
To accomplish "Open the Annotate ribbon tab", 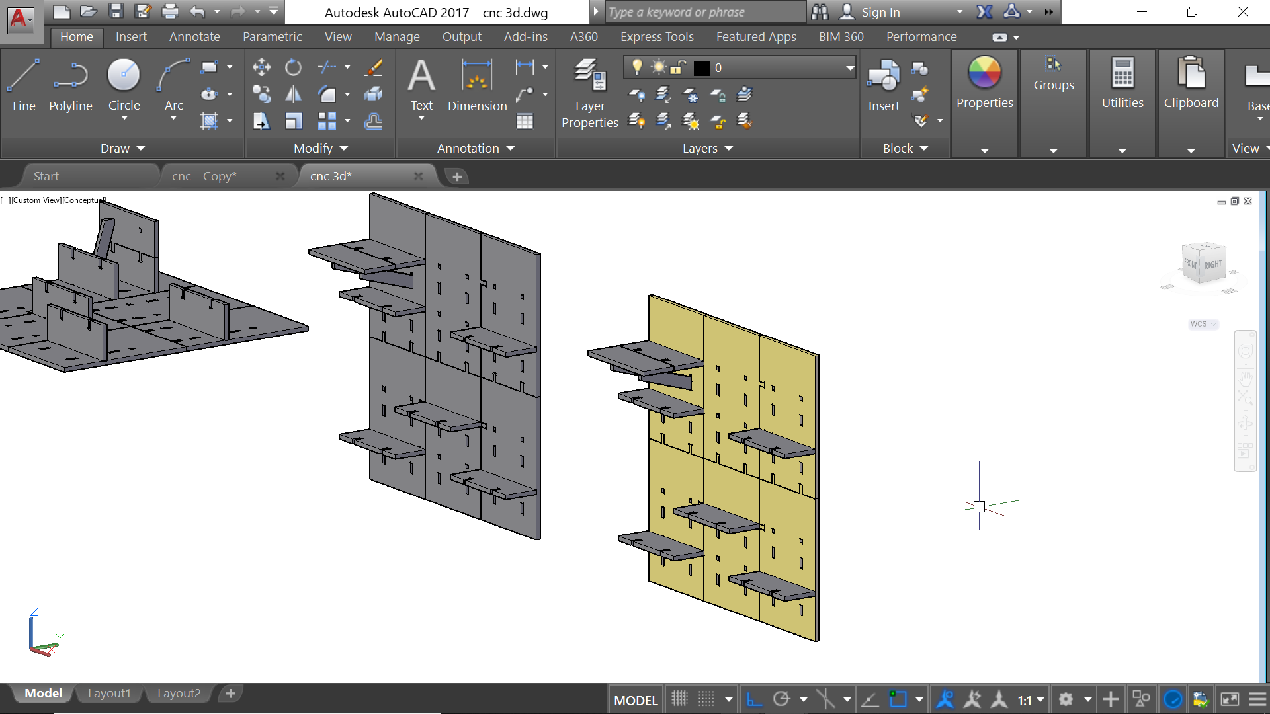I will [194, 37].
